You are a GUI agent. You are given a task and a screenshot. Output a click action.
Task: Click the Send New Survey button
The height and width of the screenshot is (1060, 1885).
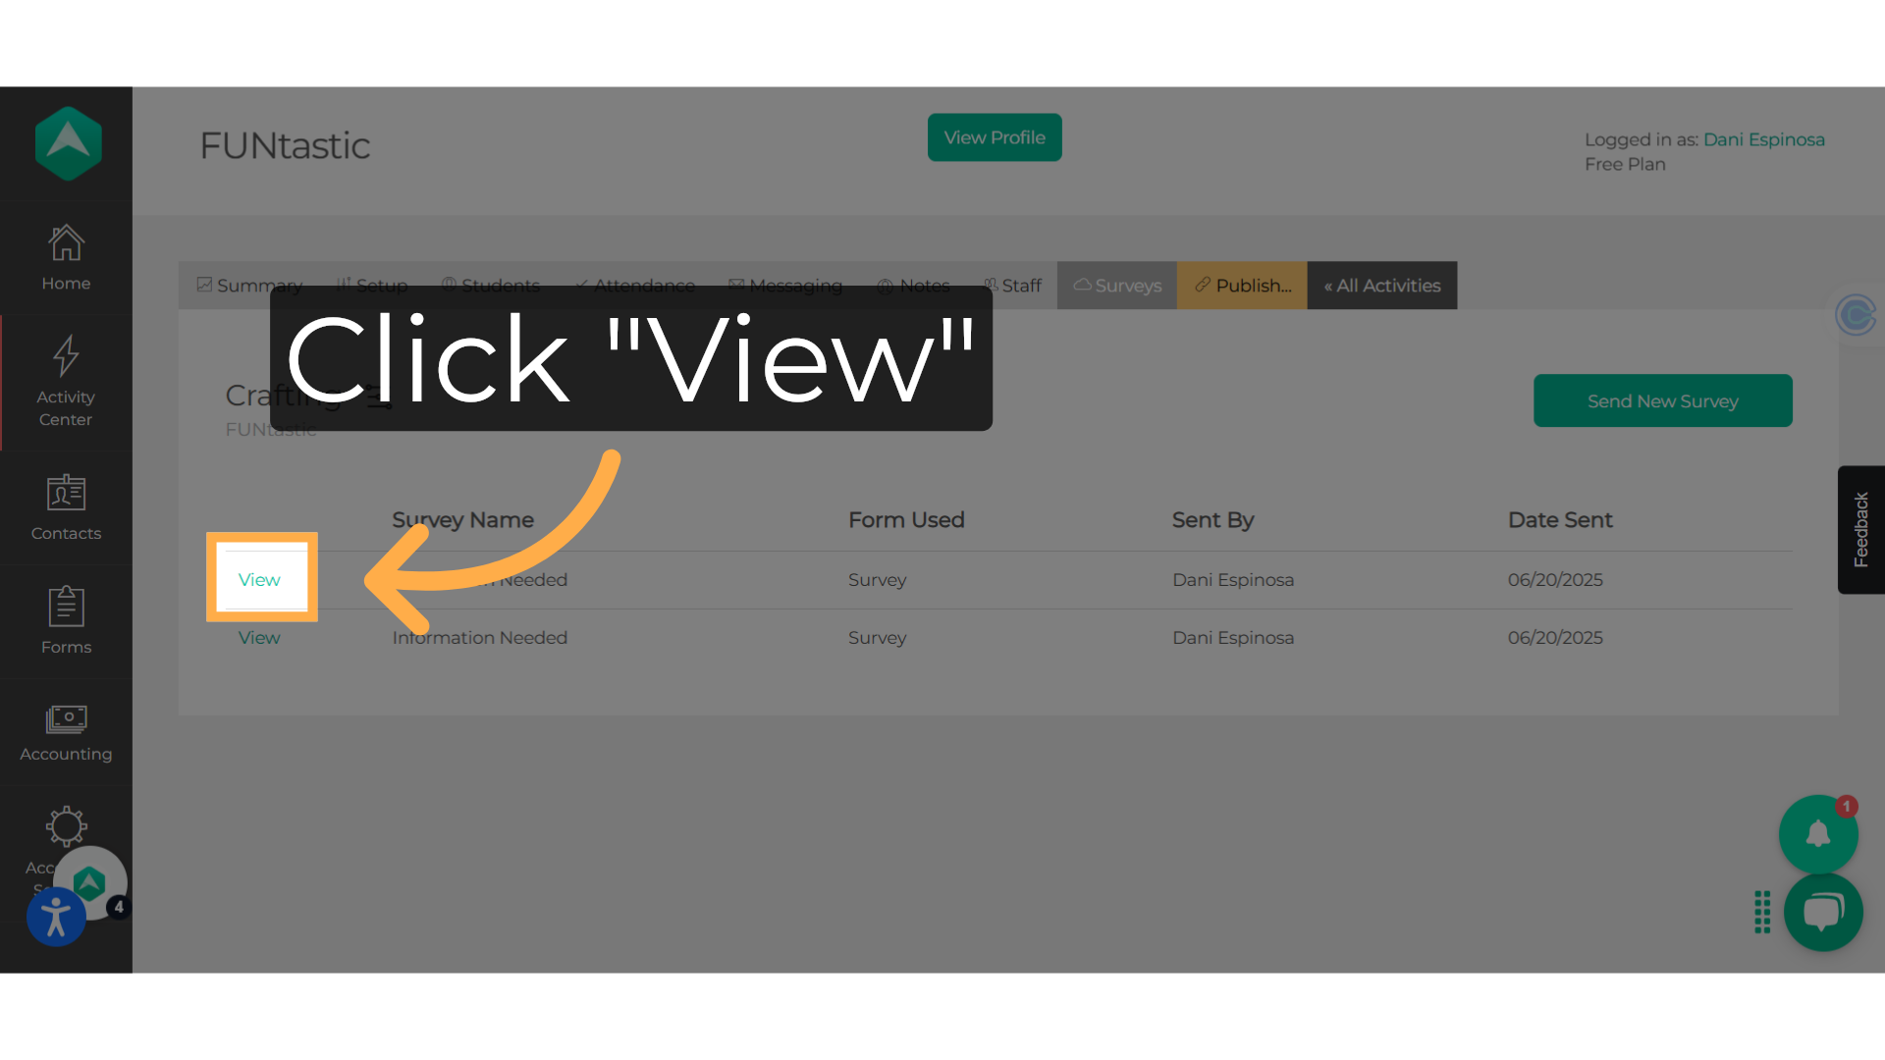tap(1662, 400)
